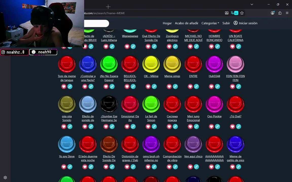Viewport: 292px width, 182px height.
Task: Play the purple Huh5544 button
Action: (214, 64)
